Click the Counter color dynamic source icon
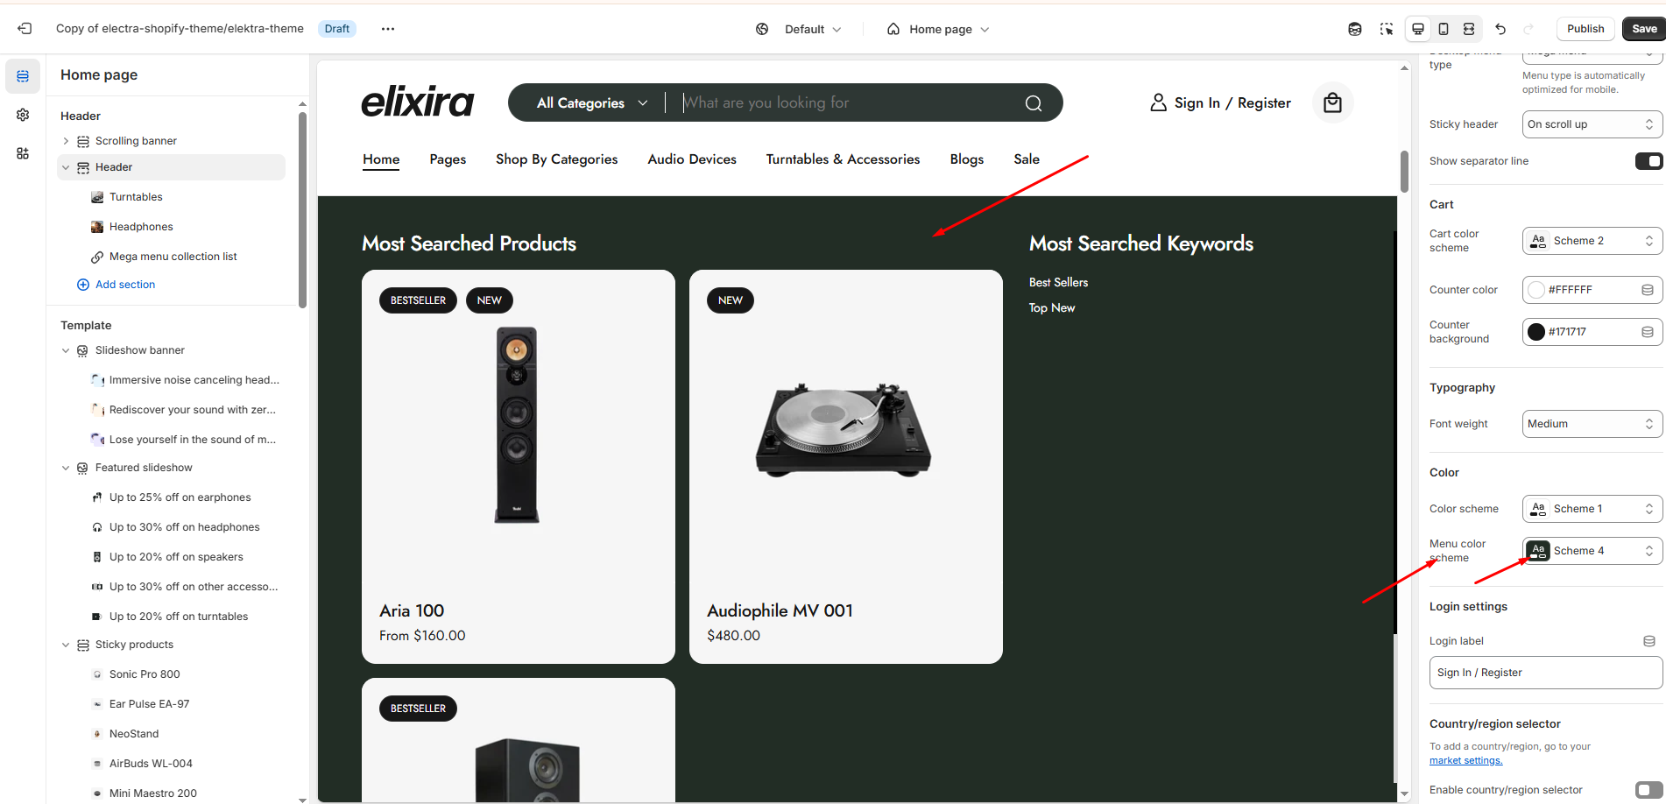 pyautogui.click(x=1648, y=290)
